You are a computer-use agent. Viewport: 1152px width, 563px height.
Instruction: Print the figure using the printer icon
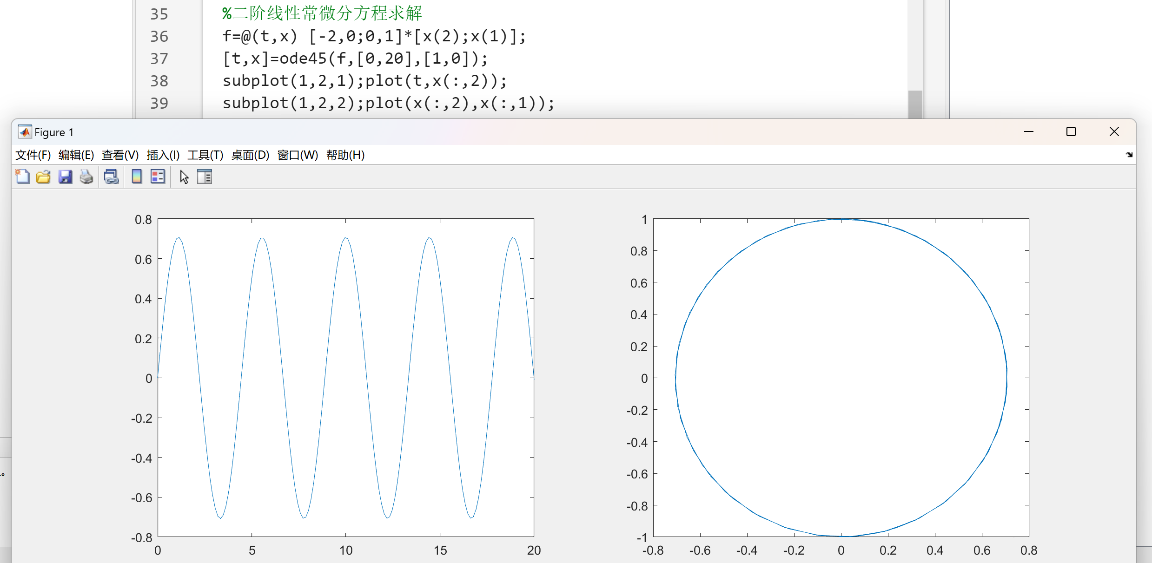[86, 177]
